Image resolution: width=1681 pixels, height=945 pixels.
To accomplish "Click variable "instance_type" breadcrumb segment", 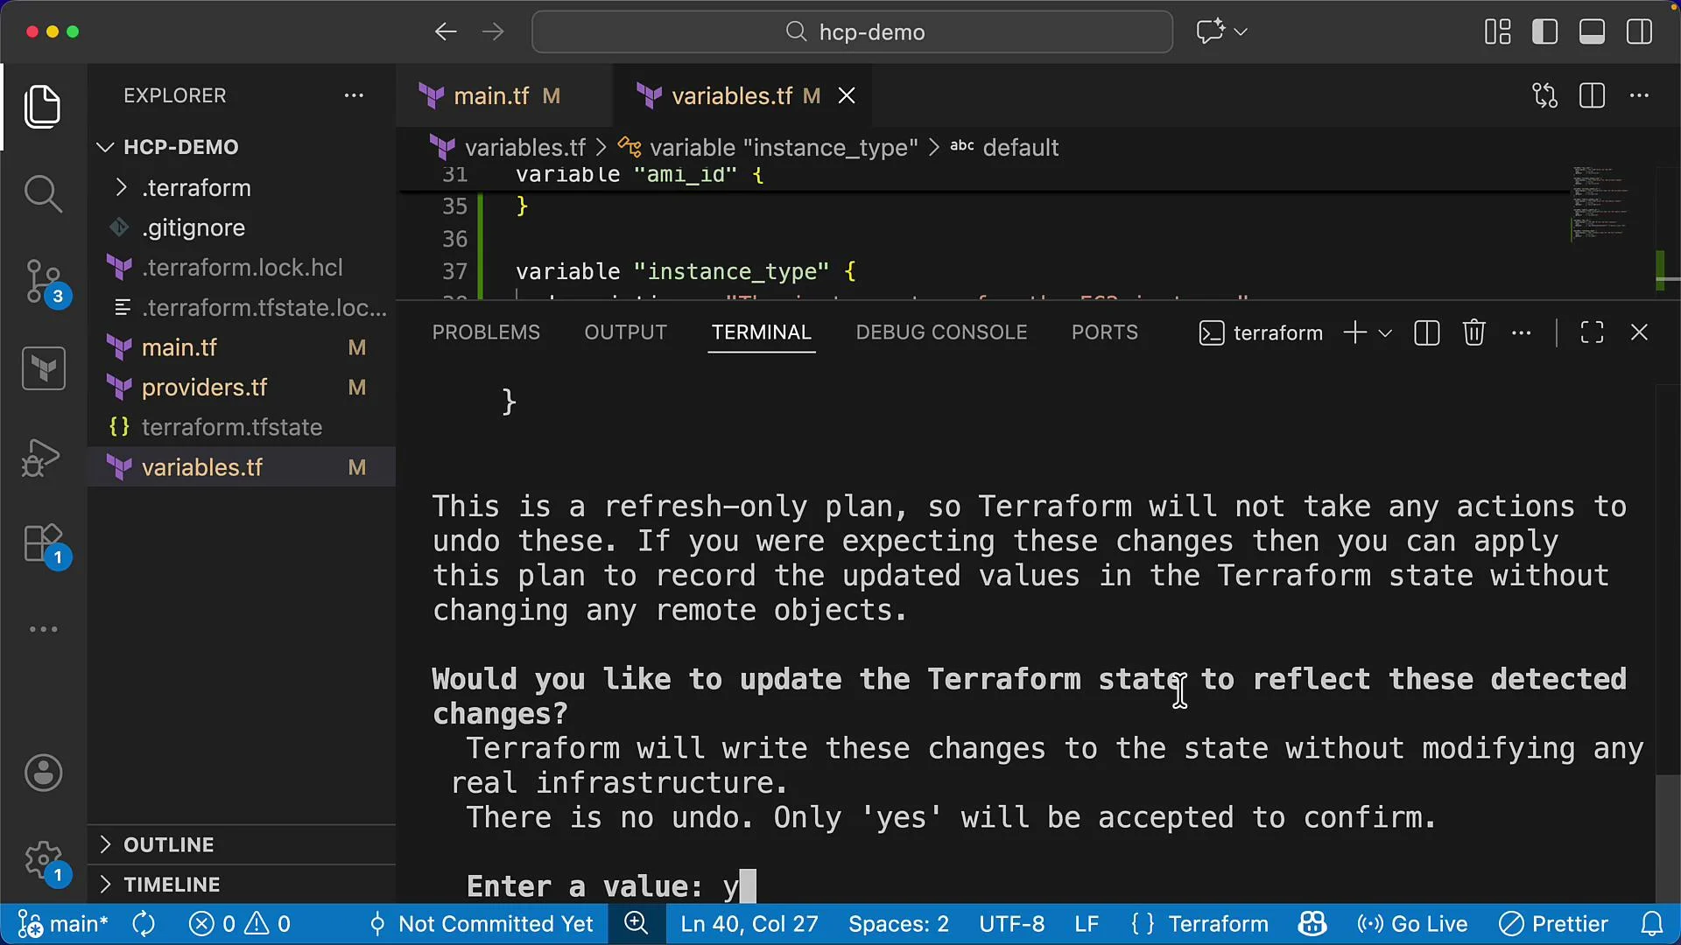I will 784,147.
